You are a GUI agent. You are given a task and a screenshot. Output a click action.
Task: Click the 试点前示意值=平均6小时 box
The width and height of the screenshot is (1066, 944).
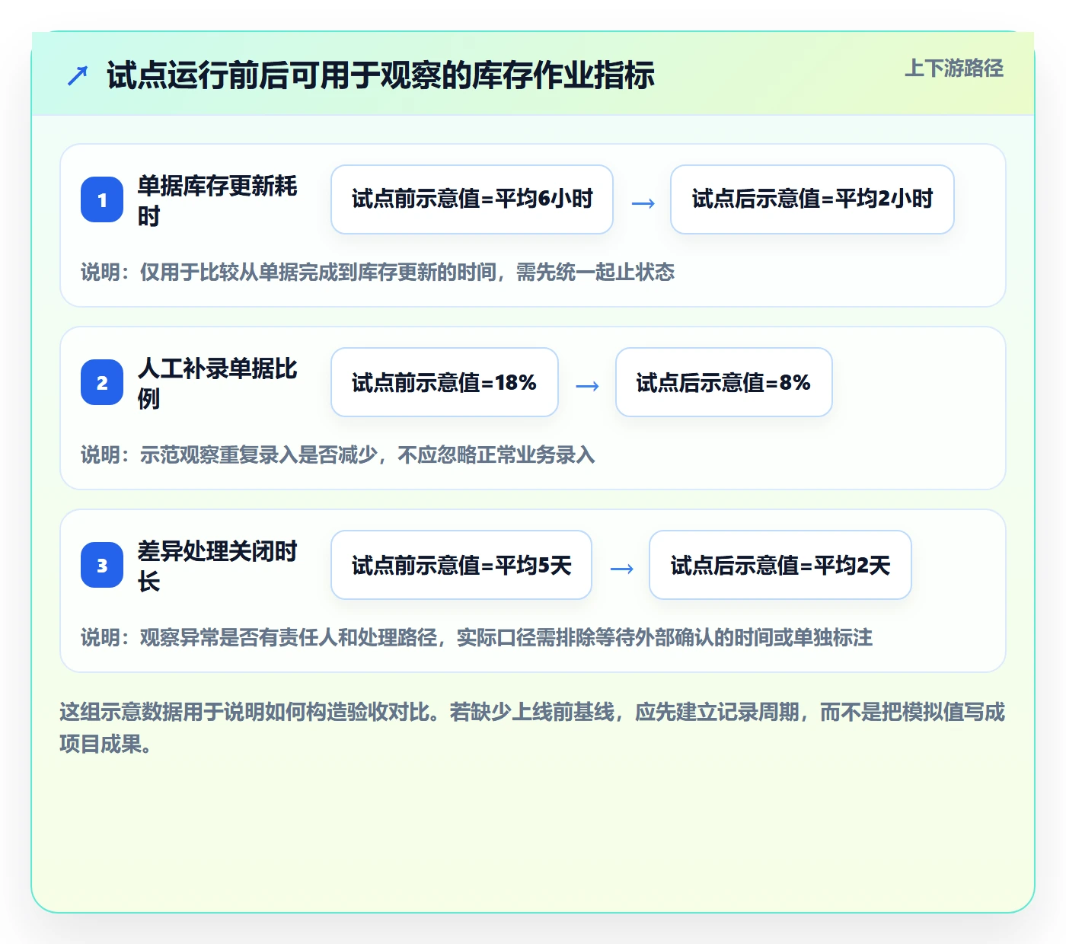[x=472, y=199]
